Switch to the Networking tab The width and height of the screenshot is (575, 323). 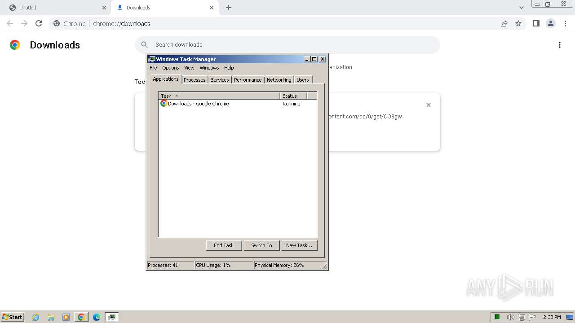[x=279, y=80]
